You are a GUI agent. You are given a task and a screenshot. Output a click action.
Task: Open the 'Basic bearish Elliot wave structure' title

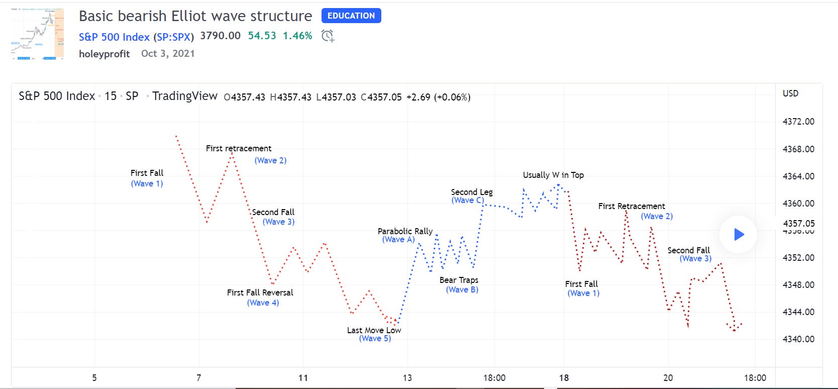pos(195,16)
